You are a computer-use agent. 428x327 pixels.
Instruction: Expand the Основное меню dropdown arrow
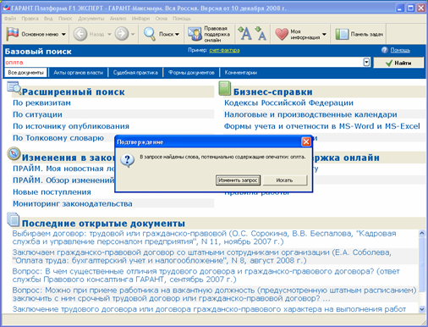(x=63, y=34)
